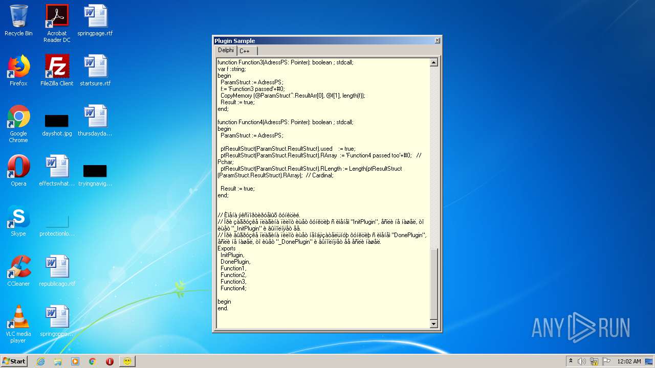Click the 'InitPlugin,' export line
The height and width of the screenshot is (368, 655).
(232, 255)
